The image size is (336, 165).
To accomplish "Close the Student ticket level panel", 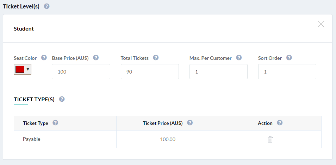I will [x=321, y=24].
